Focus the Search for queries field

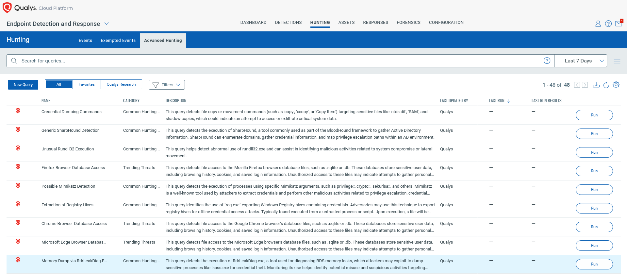pos(280,61)
